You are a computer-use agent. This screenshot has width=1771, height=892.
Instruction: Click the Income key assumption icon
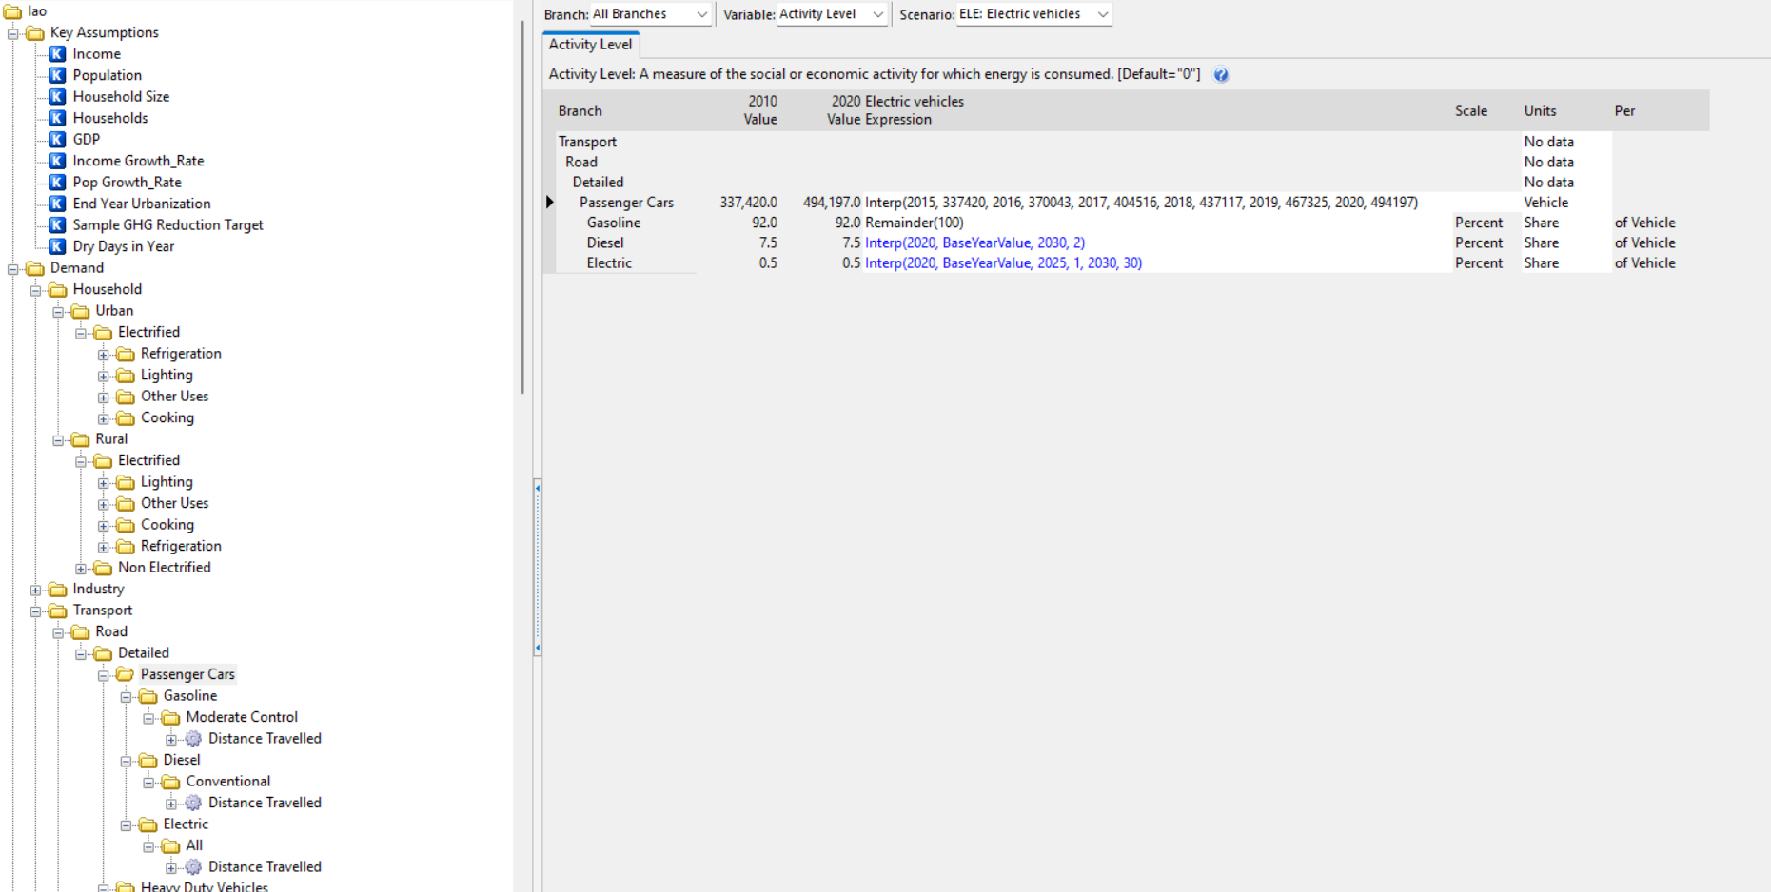[x=58, y=54]
